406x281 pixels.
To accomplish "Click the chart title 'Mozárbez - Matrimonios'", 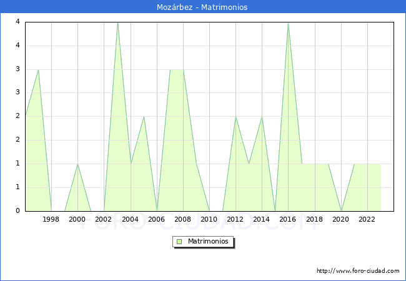I will (202, 7).
